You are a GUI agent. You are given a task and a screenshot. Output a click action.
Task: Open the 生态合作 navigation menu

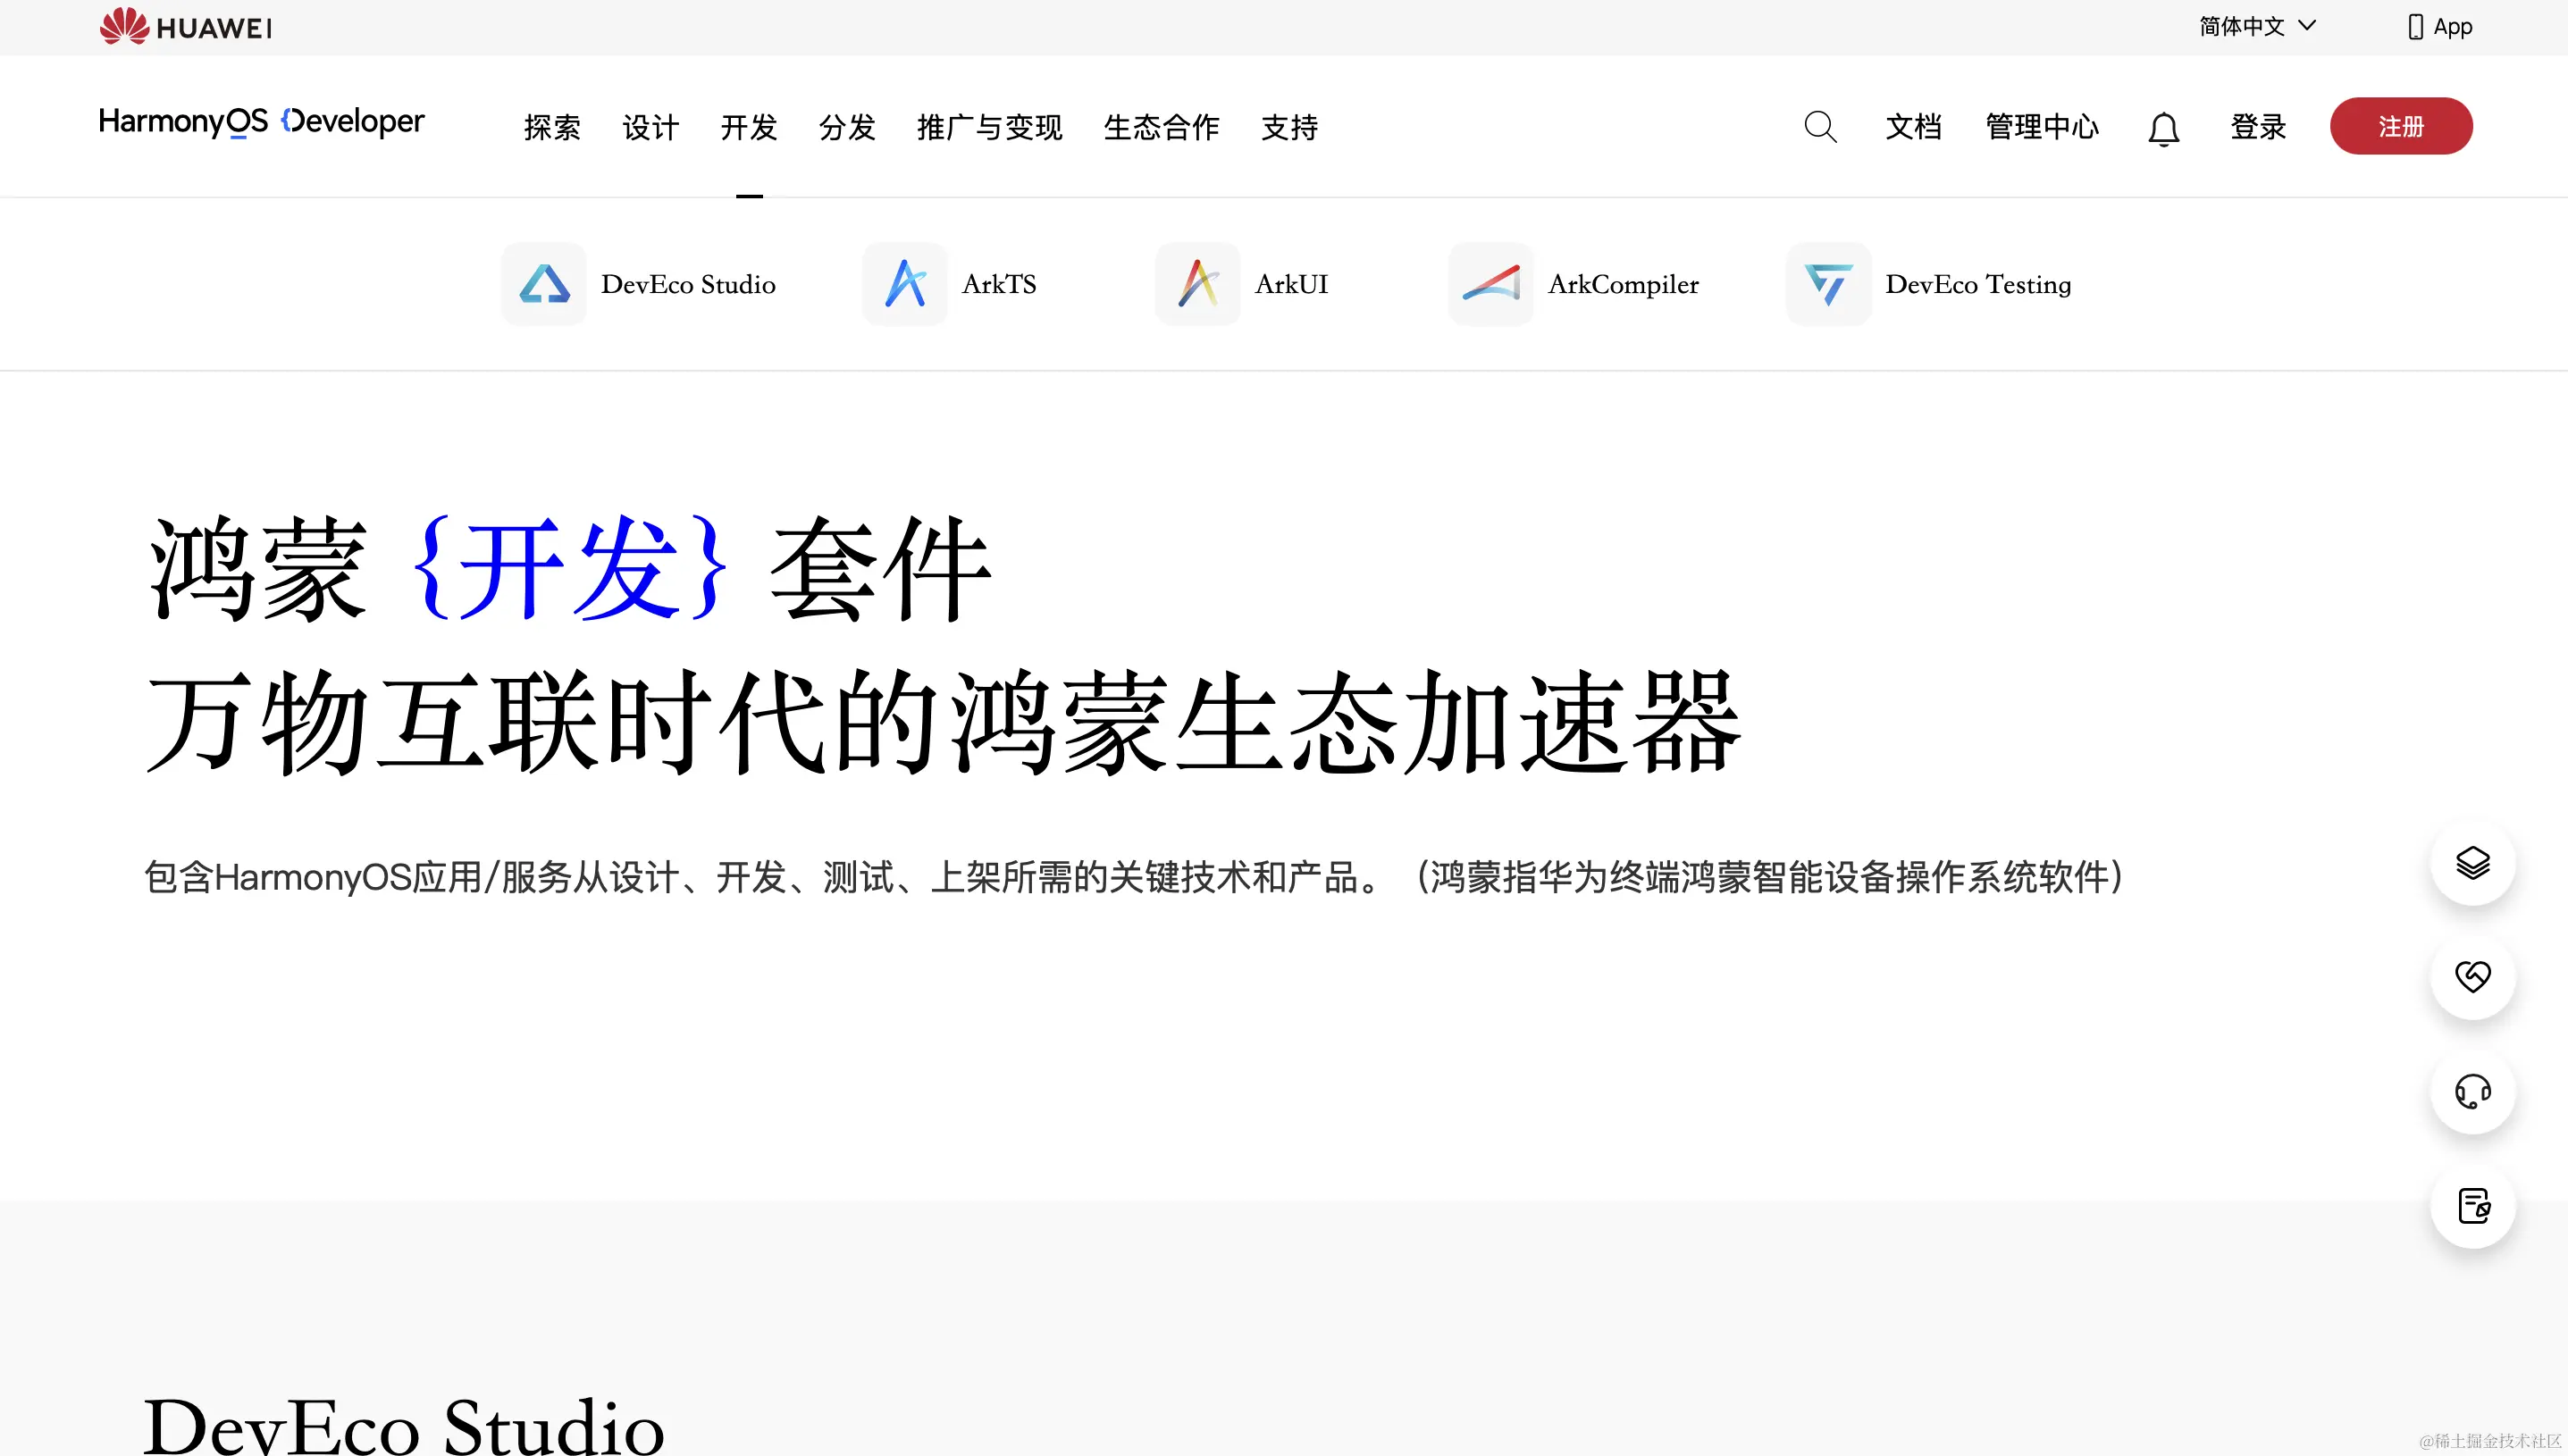pyautogui.click(x=1161, y=127)
